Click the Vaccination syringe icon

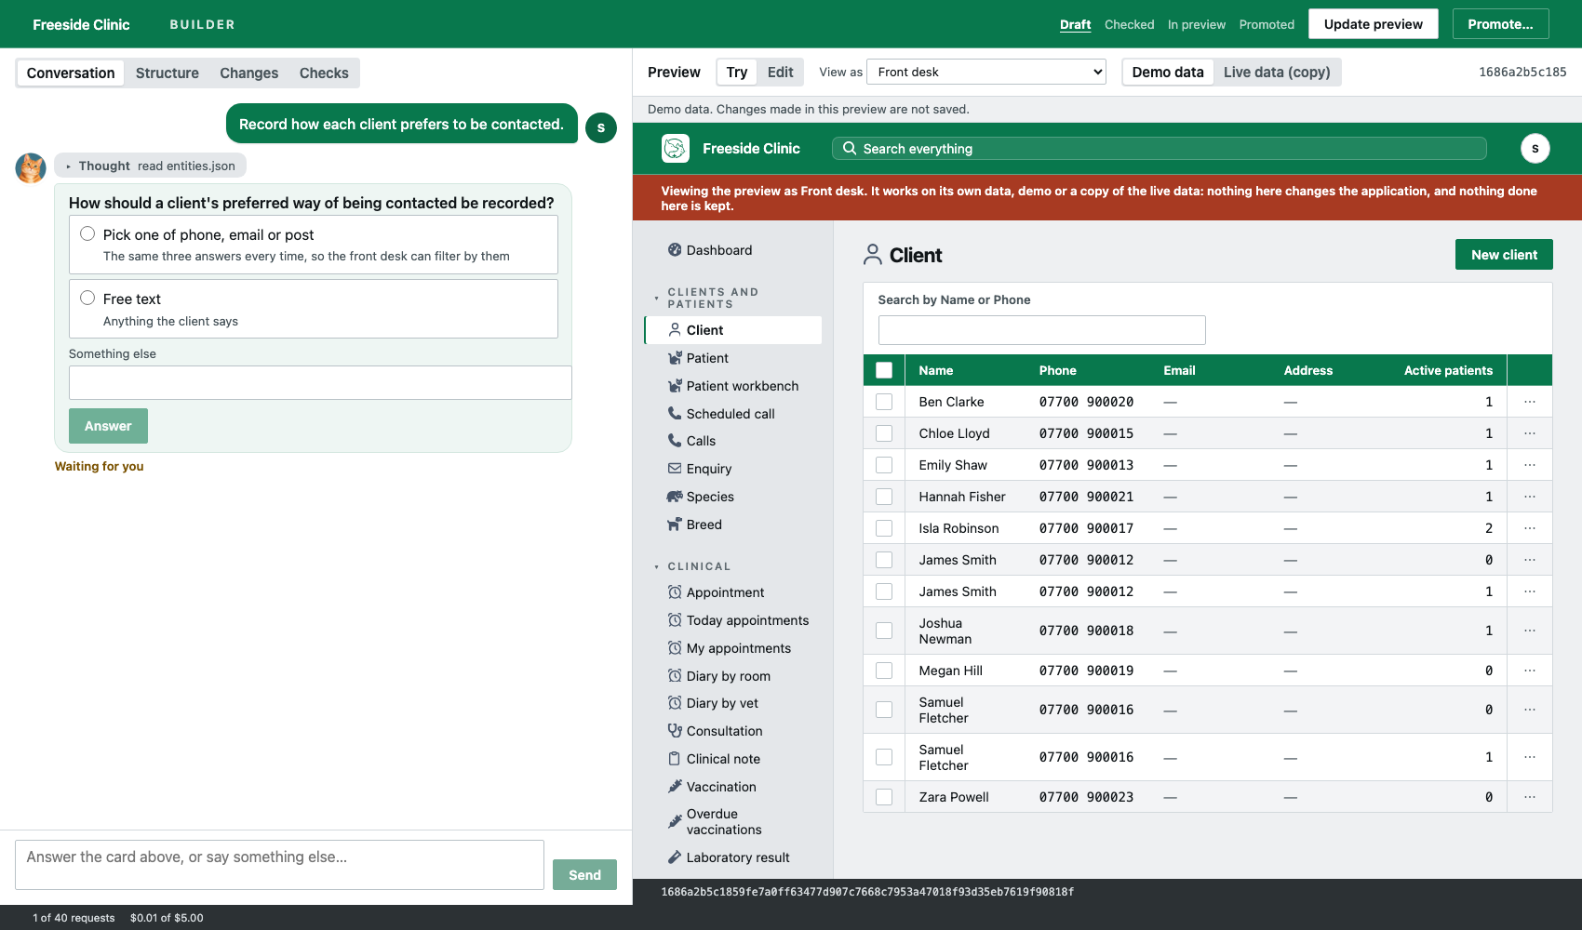[x=675, y=786]
